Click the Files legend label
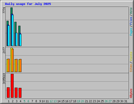Image resolution: width=134 pixels, height=104 pixels. (x=131, y=21)
